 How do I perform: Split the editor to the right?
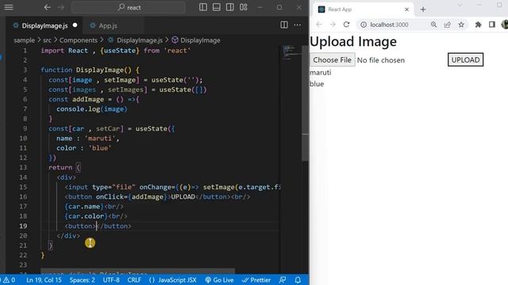pyautogui.click(x=284, y=25)
